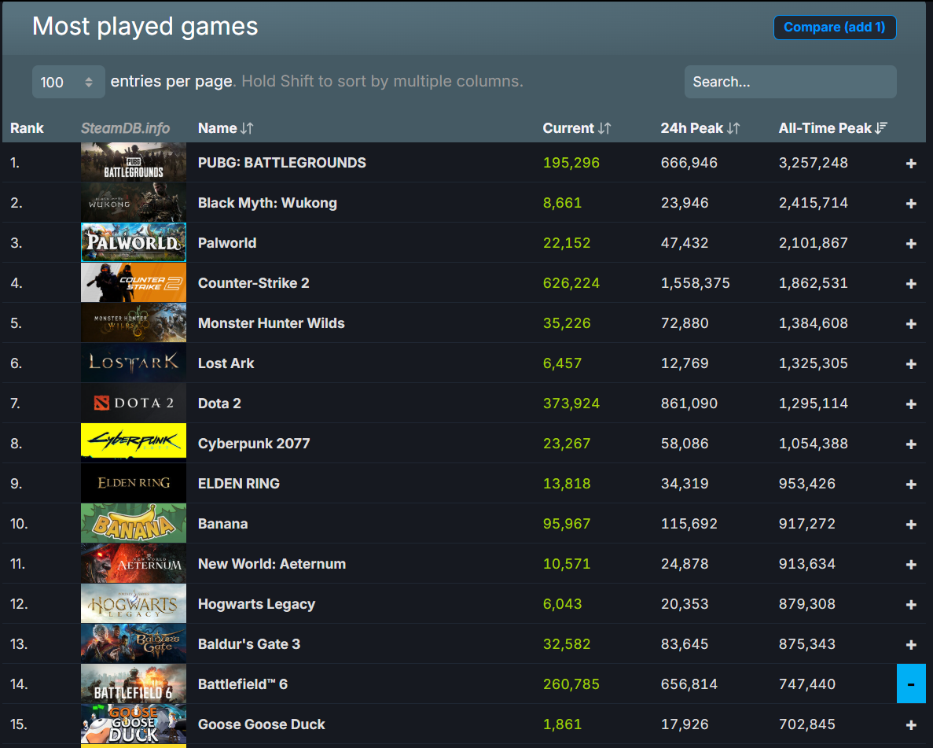This screenshot has height=748, width=933.
Task: Open the Palworld game name link
Action: (226, 243)
